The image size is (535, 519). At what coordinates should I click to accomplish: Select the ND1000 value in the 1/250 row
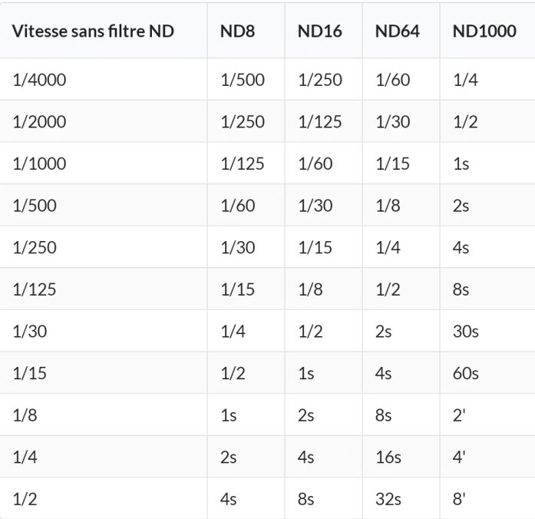click(x=462, y=250)
